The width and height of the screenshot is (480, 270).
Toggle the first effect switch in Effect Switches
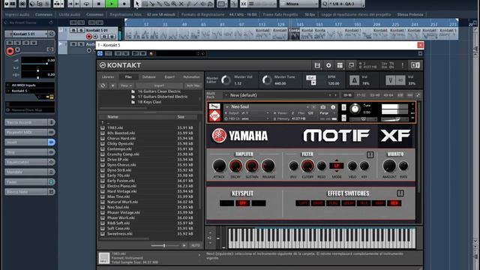pos(302,203)
